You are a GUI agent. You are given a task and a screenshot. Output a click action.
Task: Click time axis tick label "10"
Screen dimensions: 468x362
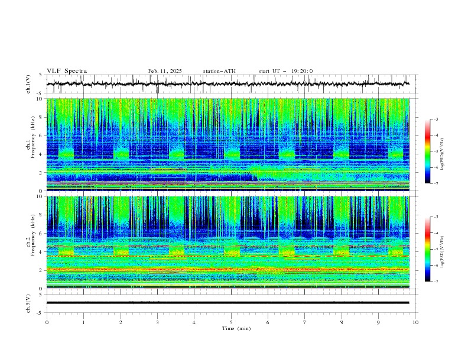point(415,322)
